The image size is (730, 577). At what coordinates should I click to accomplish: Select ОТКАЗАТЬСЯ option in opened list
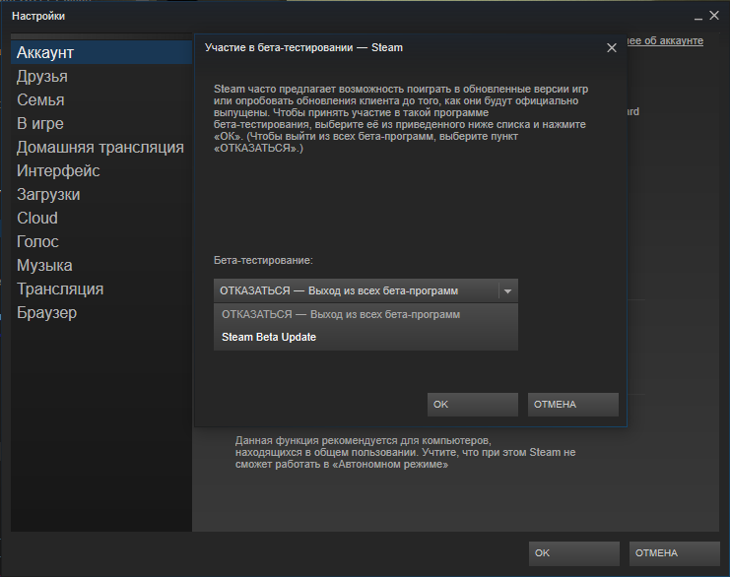[365, 314]
